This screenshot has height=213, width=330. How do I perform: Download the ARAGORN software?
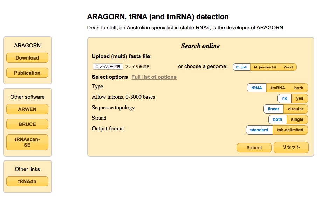point(27,57)
